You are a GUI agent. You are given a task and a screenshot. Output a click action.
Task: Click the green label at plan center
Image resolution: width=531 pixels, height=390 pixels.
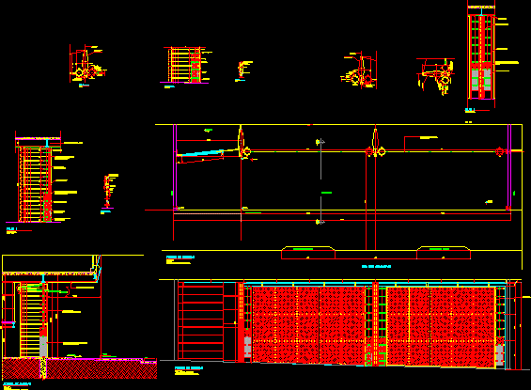(x=326, y=193)
